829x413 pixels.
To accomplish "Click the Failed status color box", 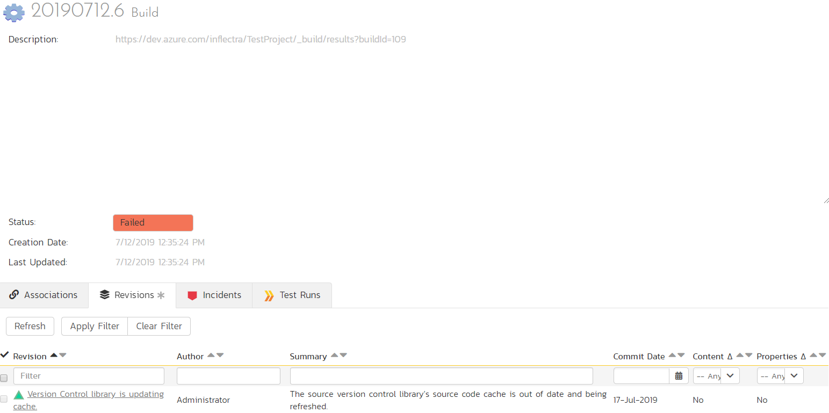I will [x=153, y=222].
